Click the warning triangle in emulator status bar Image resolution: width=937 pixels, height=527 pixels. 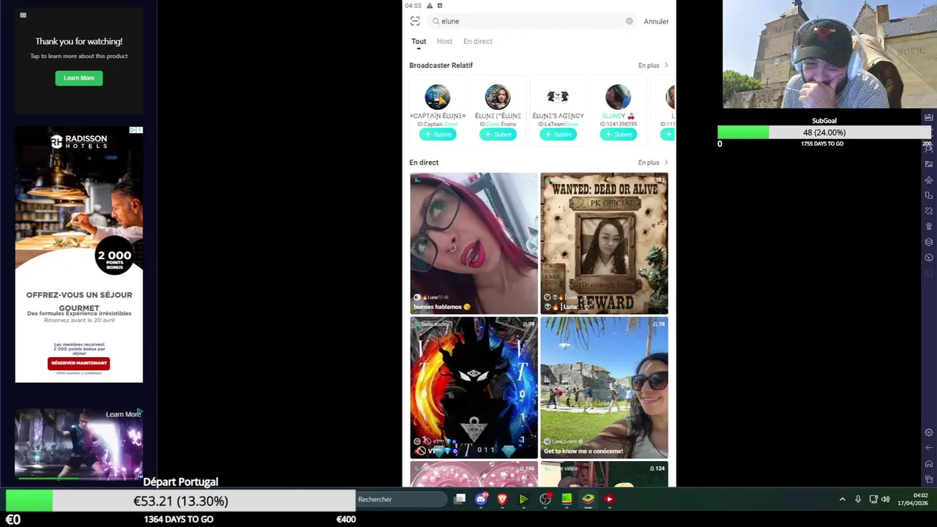(x=429, y=6)
